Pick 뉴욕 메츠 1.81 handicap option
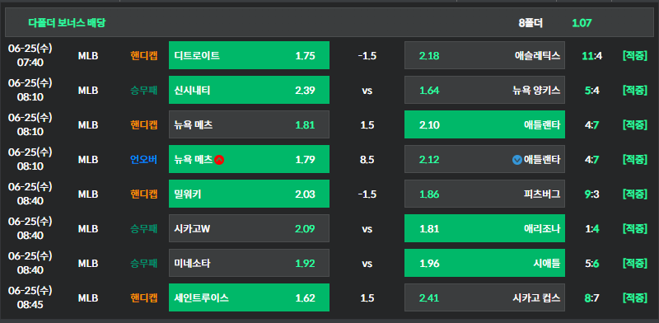 click(x=250, y=124)
